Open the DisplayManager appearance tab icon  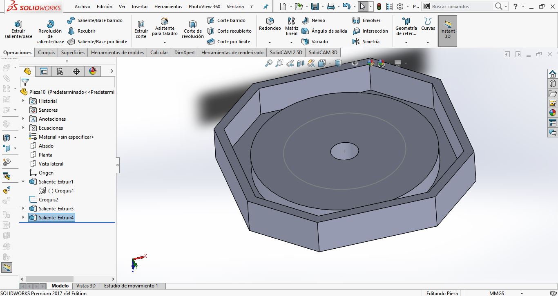[x=93, y=71]
